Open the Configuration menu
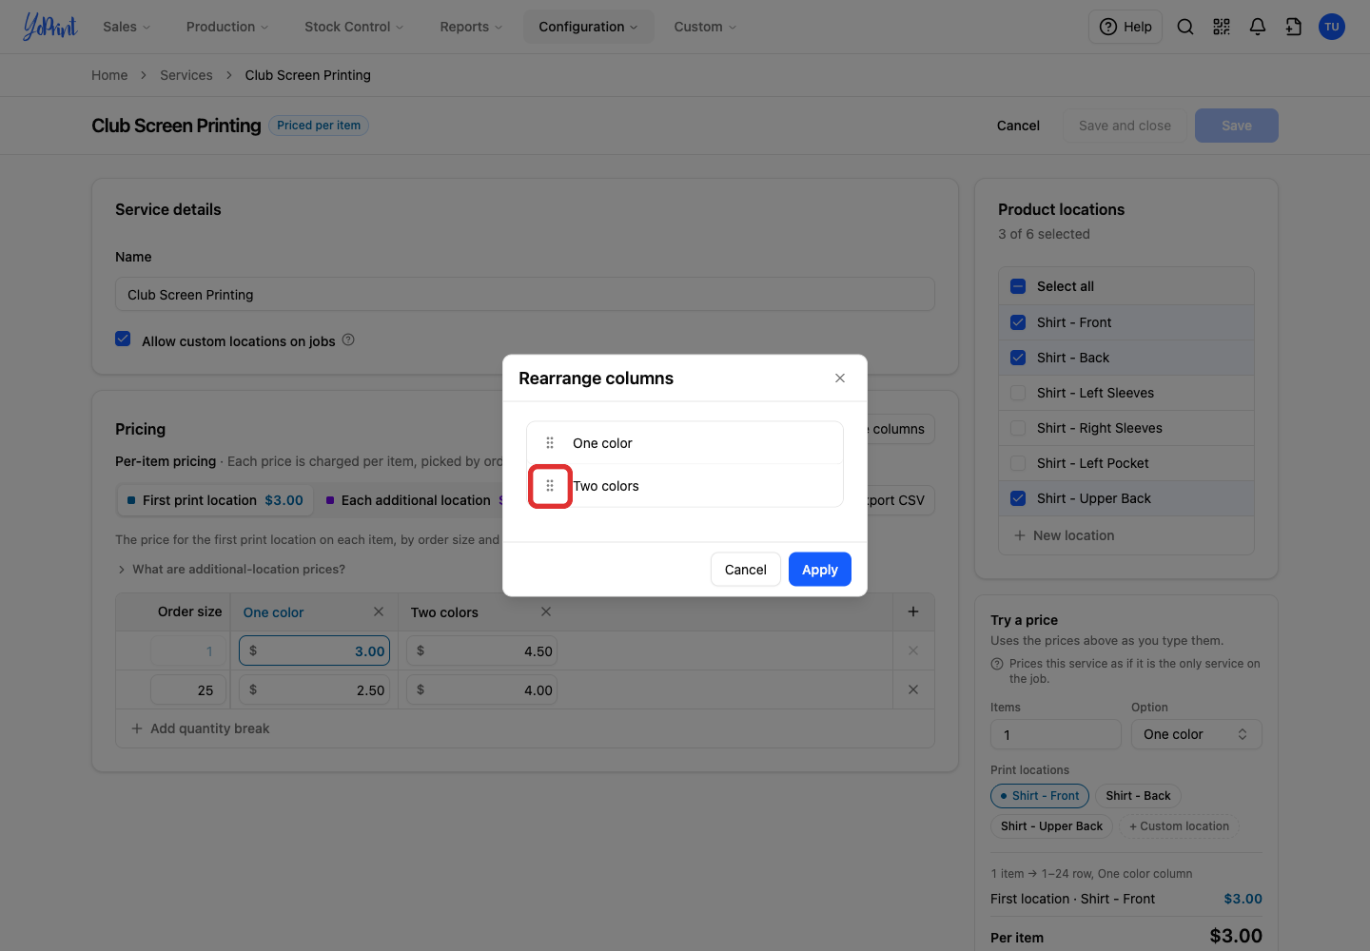 (588, 27)
